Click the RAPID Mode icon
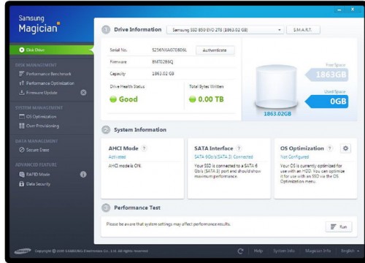The width and height of the screenshot is (365, 263). click(22, 175)
